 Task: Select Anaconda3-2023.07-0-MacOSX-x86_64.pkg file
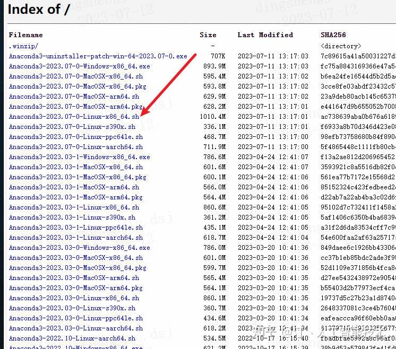pos(78,86)
